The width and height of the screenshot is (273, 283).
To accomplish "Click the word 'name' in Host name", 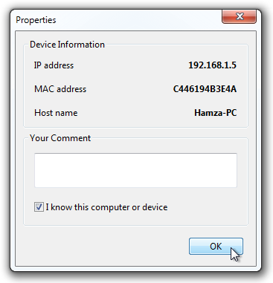I will click(x=66, y=113).
